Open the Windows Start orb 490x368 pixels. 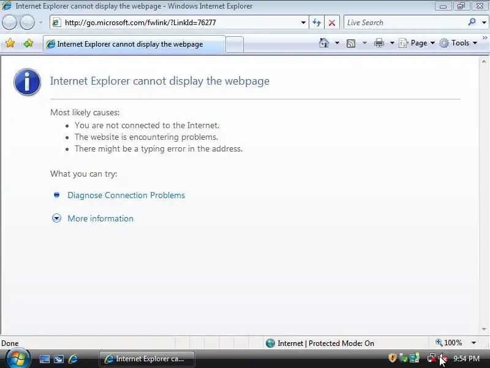coord(18,359)
